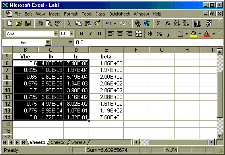Toggle Italic formatting

point(90,34)
